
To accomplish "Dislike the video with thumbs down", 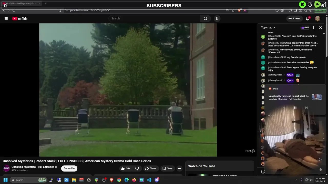I will (x=137, y=168).
